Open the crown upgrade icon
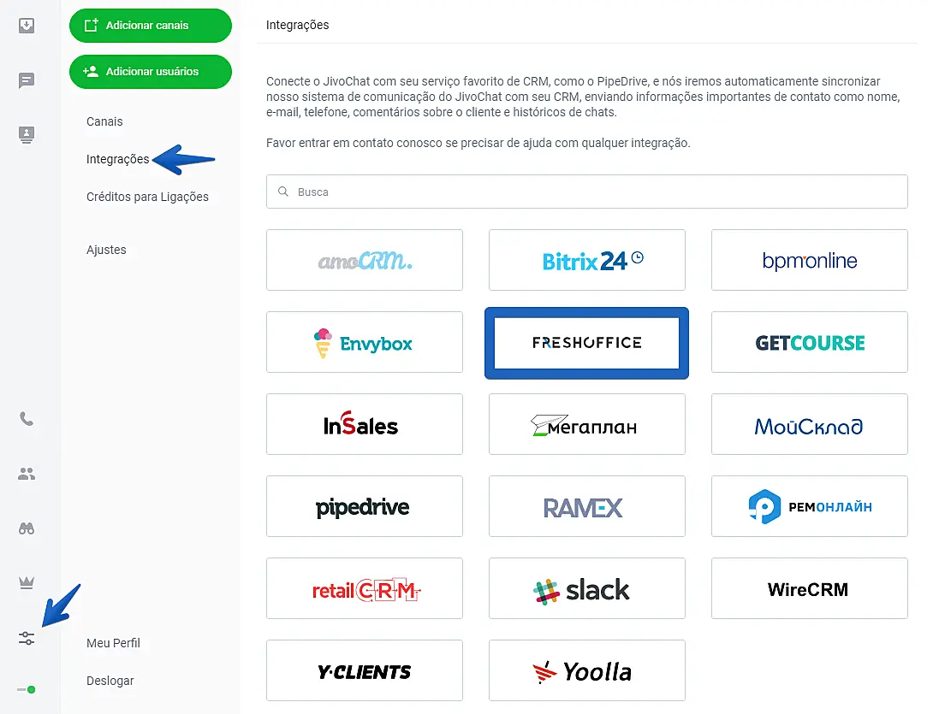 click(x=27, y=582)
